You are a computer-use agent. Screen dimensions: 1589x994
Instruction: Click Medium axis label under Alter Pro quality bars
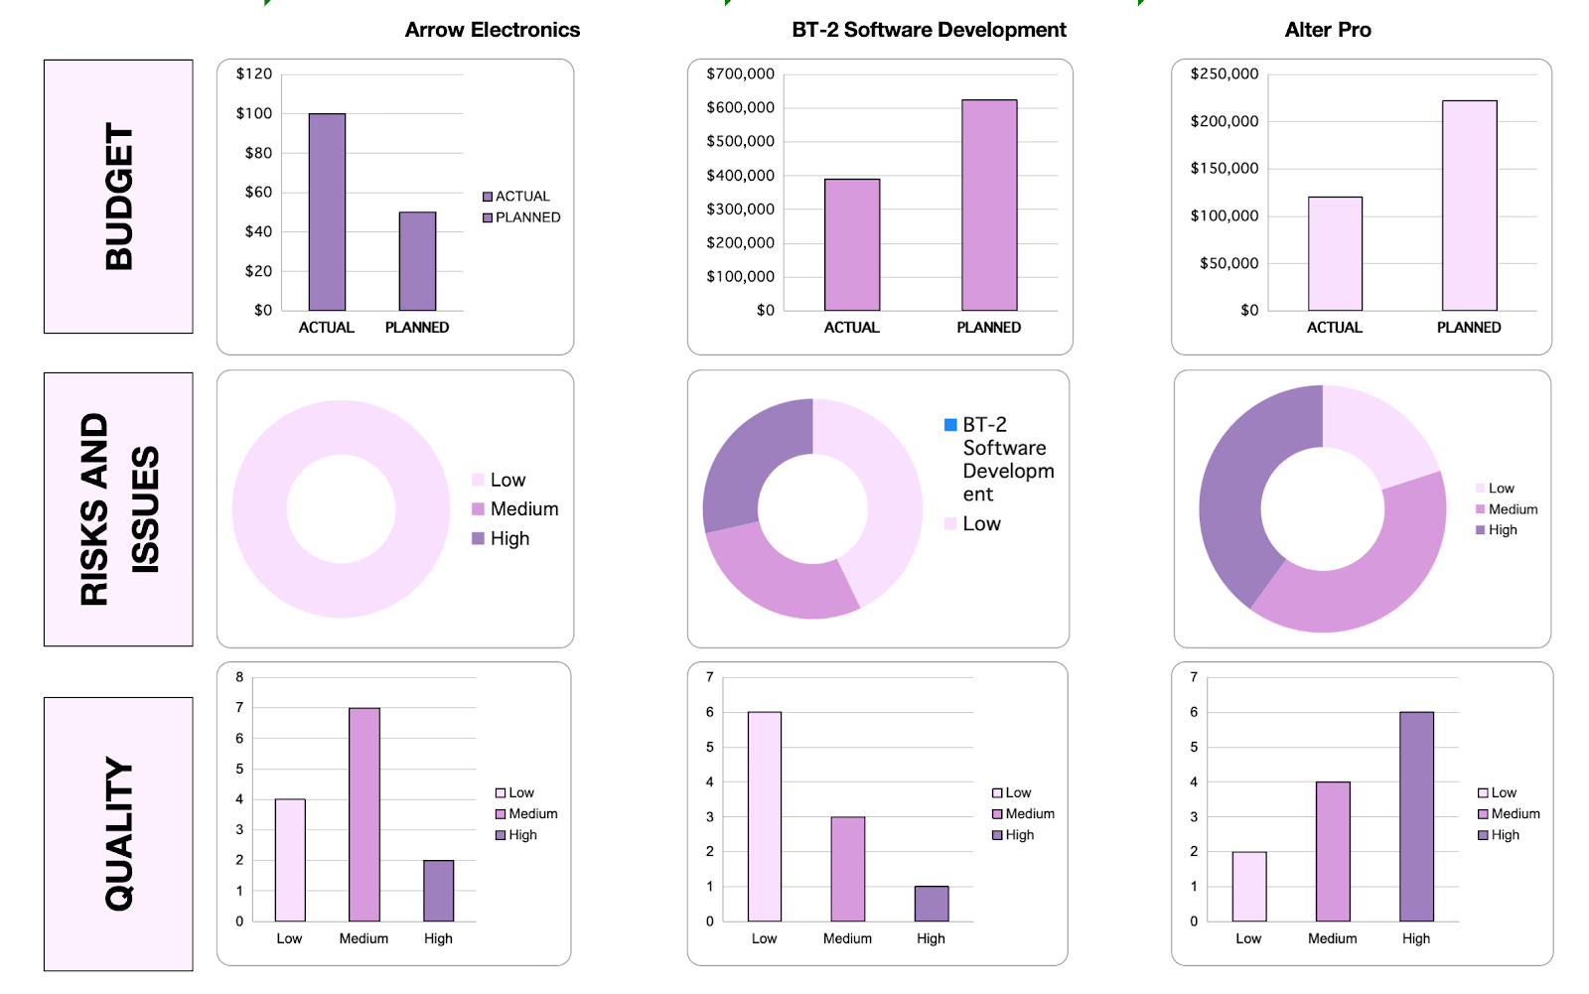tap(1333, 938)
